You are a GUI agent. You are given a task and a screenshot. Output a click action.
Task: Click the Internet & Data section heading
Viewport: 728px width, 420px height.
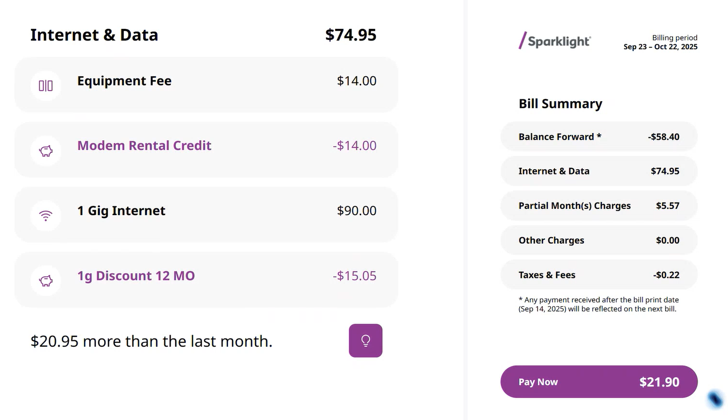94,35
